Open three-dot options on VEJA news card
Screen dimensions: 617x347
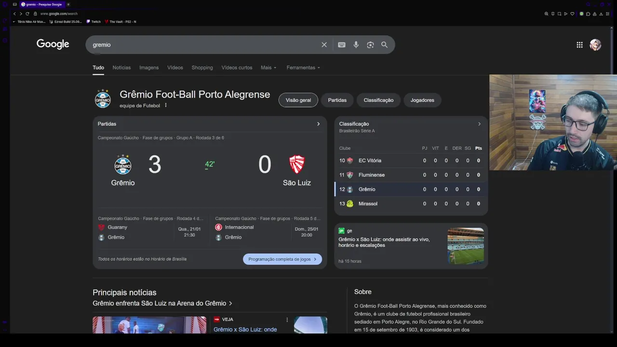click(x=287, y=320)
